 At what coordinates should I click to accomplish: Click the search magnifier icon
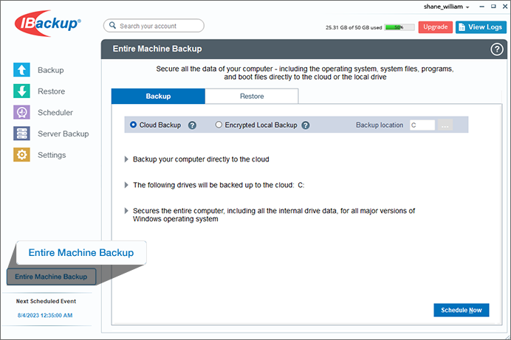tap(112, 25)
